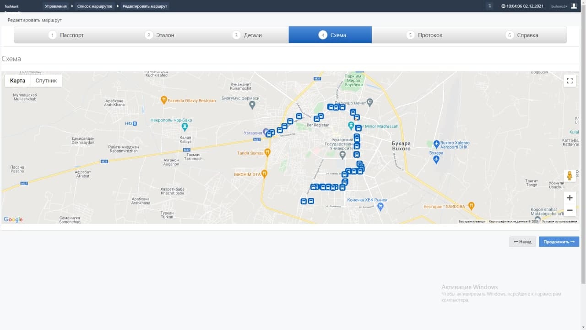
Task: Click the Некрополь Чор-Бакр landmark pin
Action: point(184,126)
